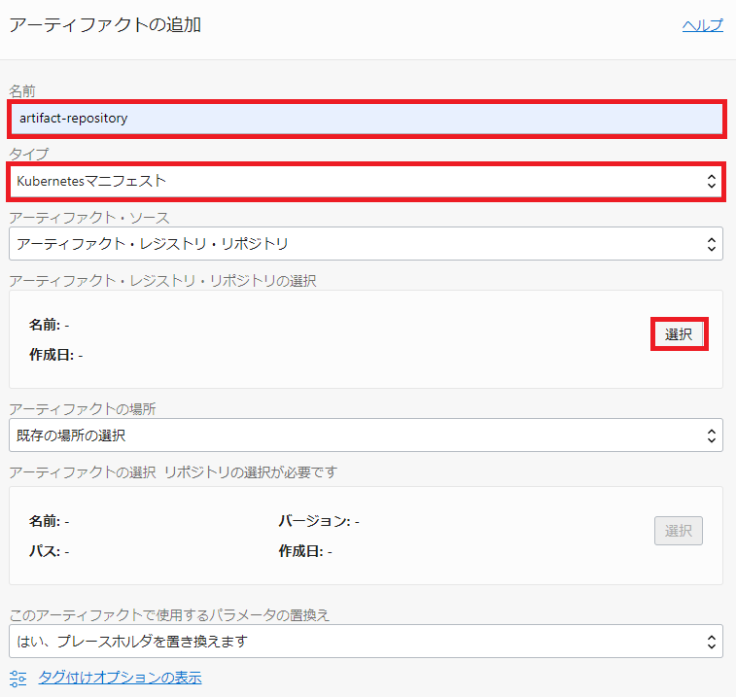Click the tagging options sliders icon
This screenshot has width=736, height=697.
[18, 678]
